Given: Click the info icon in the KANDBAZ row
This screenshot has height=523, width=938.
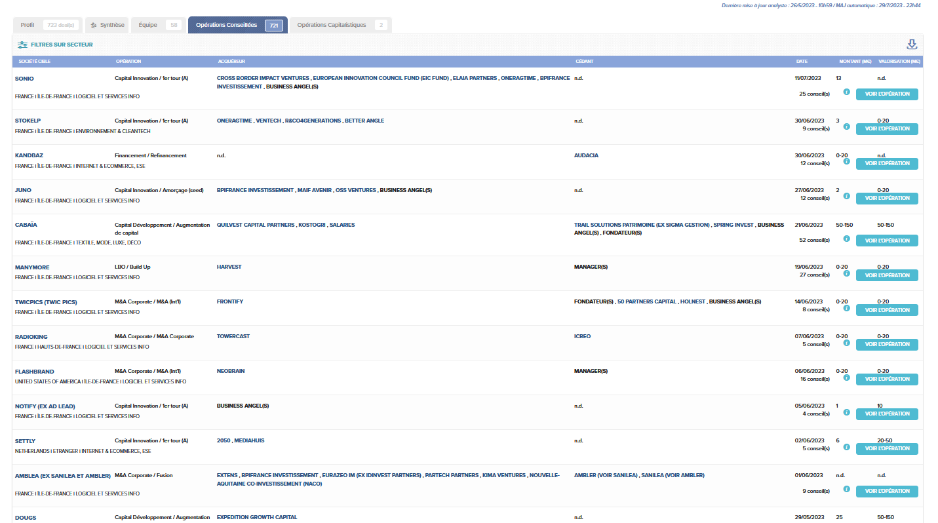Looking at the screenshot, I should 846,161.
